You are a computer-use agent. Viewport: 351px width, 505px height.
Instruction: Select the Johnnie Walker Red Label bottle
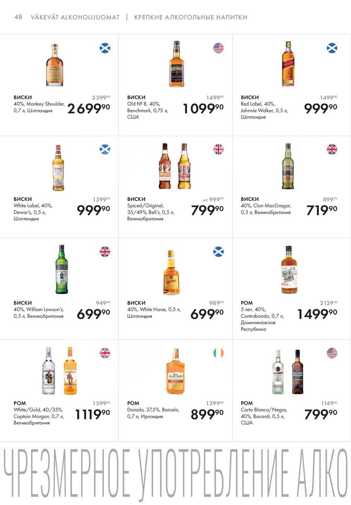tap(288, 64)
